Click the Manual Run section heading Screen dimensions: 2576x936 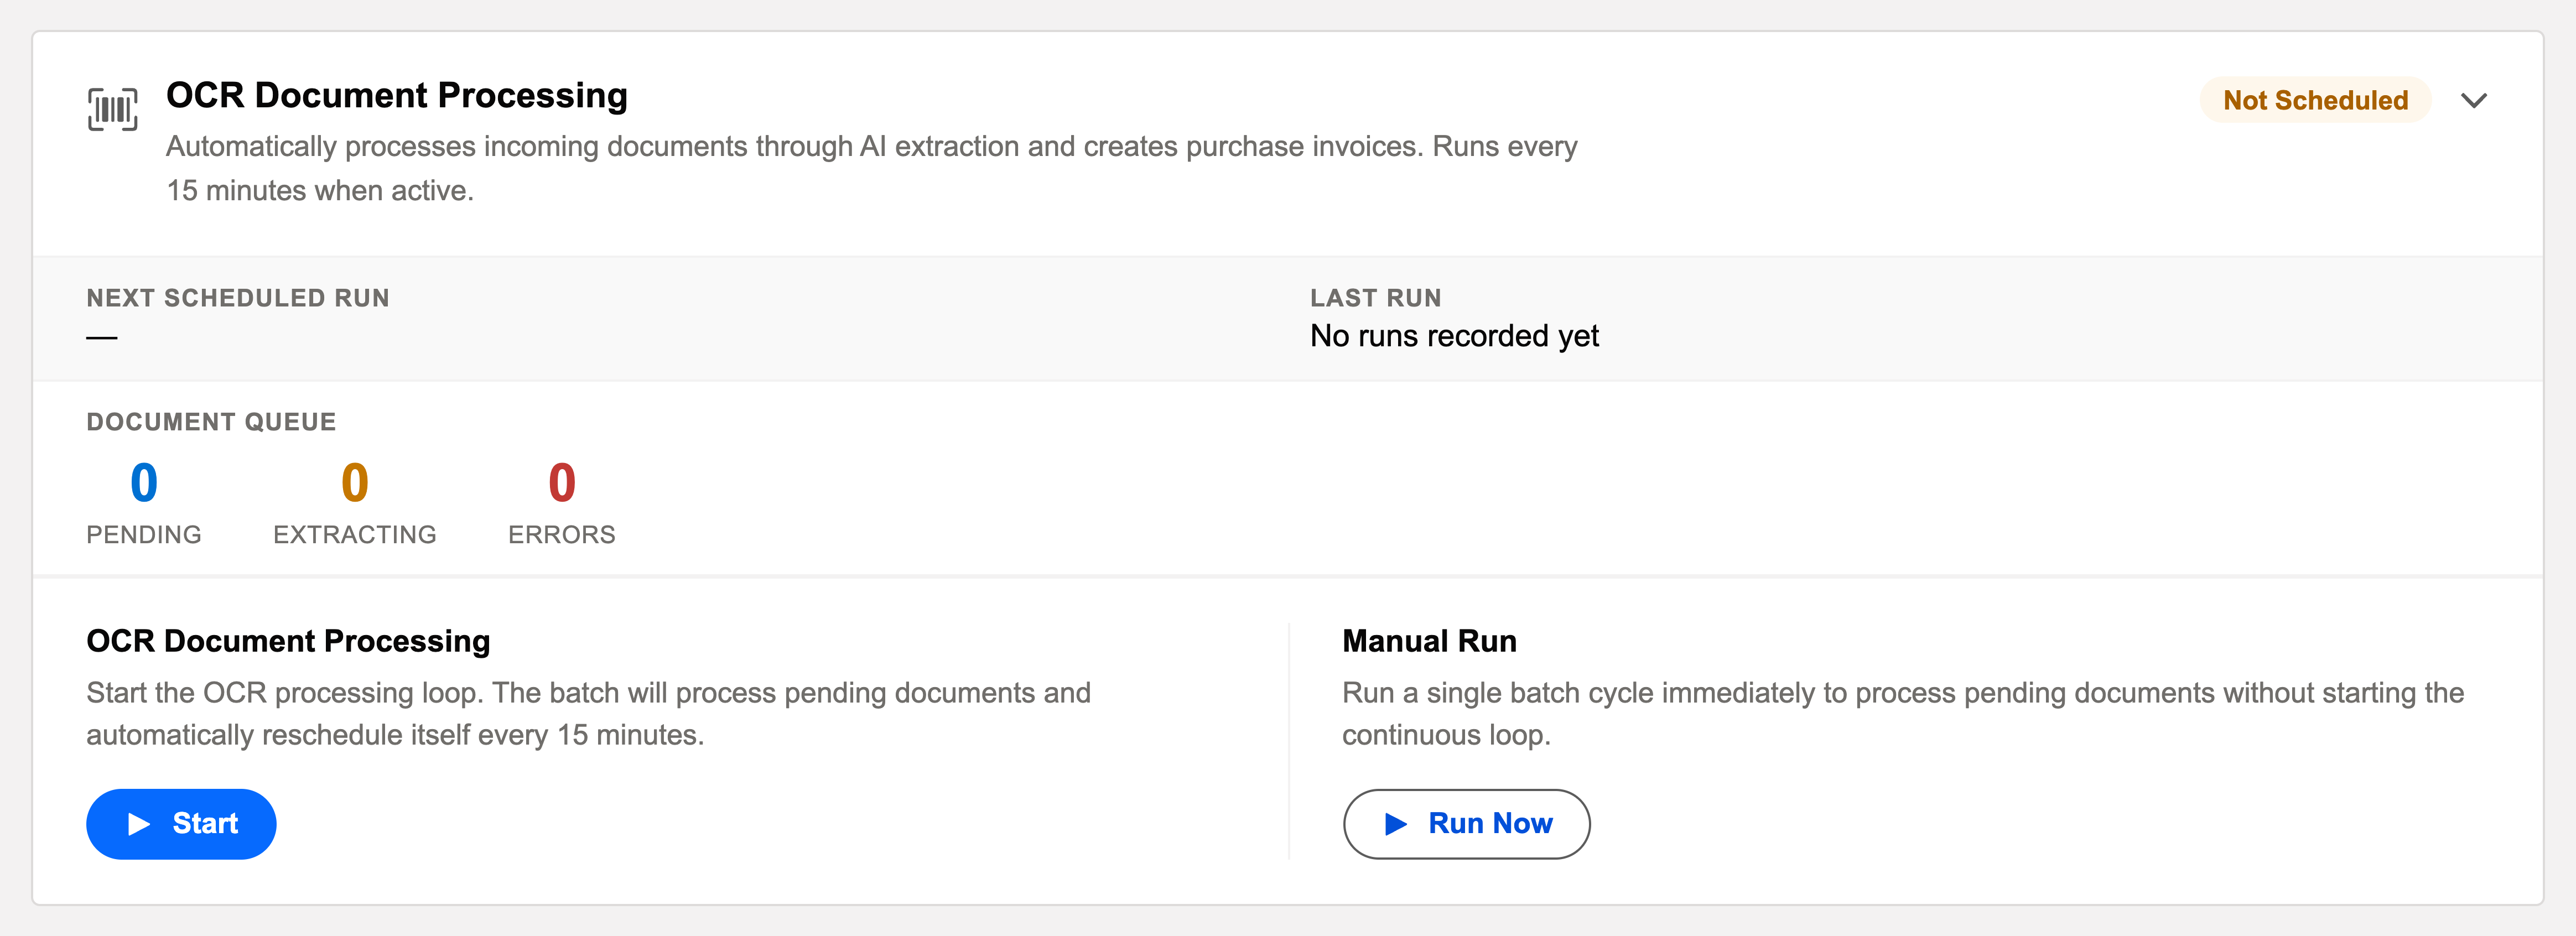coord(1429,641)
